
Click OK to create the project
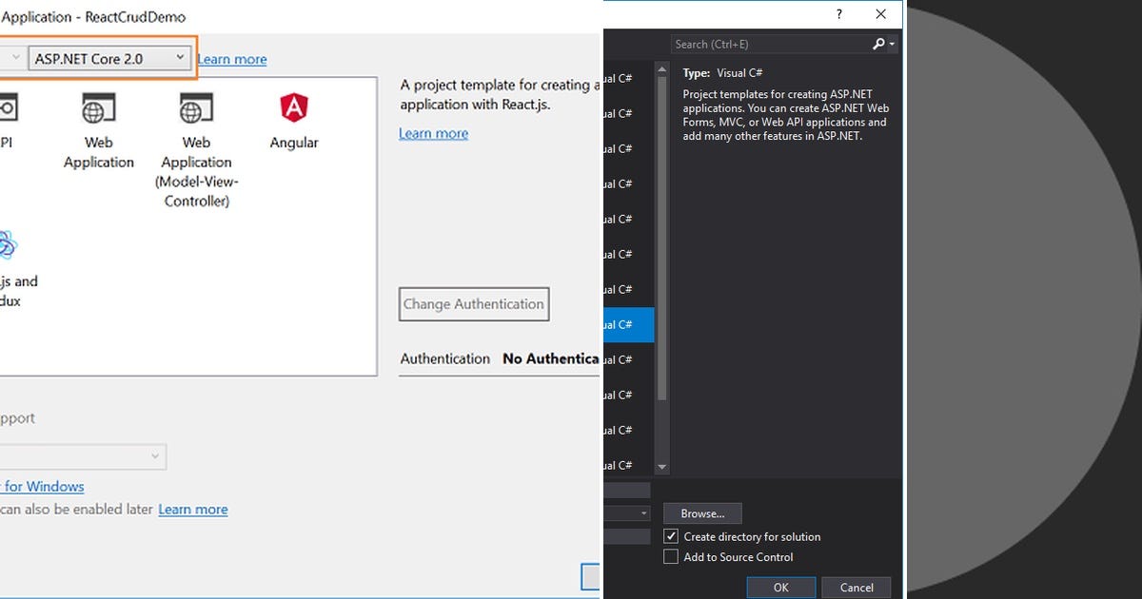(x=780, y=587)
